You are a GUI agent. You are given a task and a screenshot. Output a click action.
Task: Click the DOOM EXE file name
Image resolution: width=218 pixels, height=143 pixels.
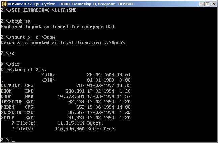[x=17, y=91]
